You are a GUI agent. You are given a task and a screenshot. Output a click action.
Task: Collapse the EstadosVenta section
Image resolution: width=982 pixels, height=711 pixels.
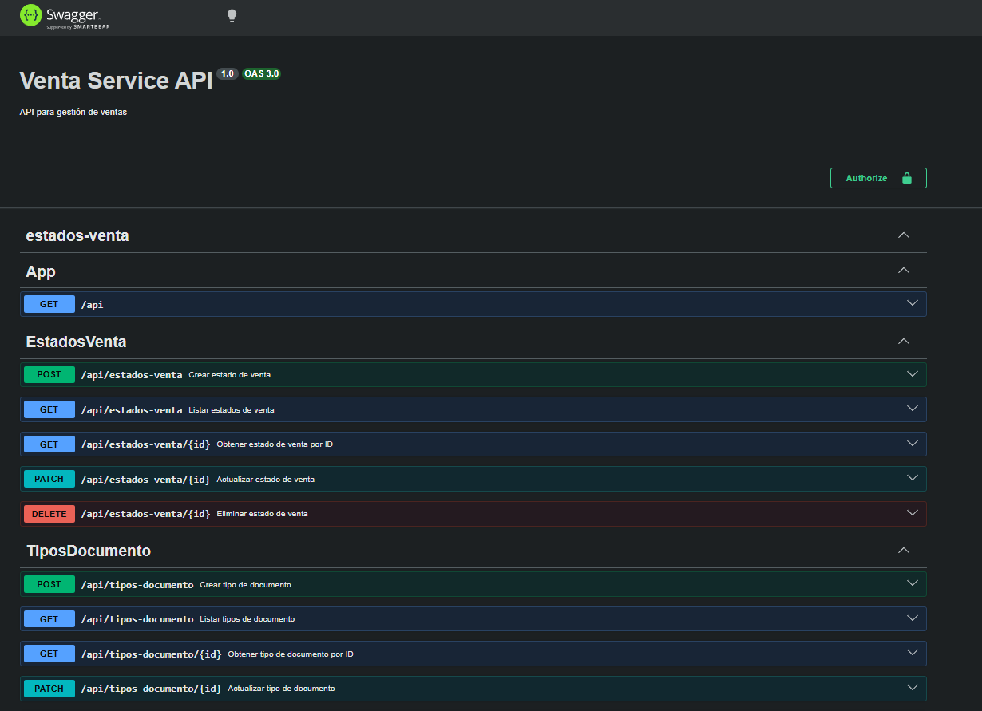(x=904, y=342)
